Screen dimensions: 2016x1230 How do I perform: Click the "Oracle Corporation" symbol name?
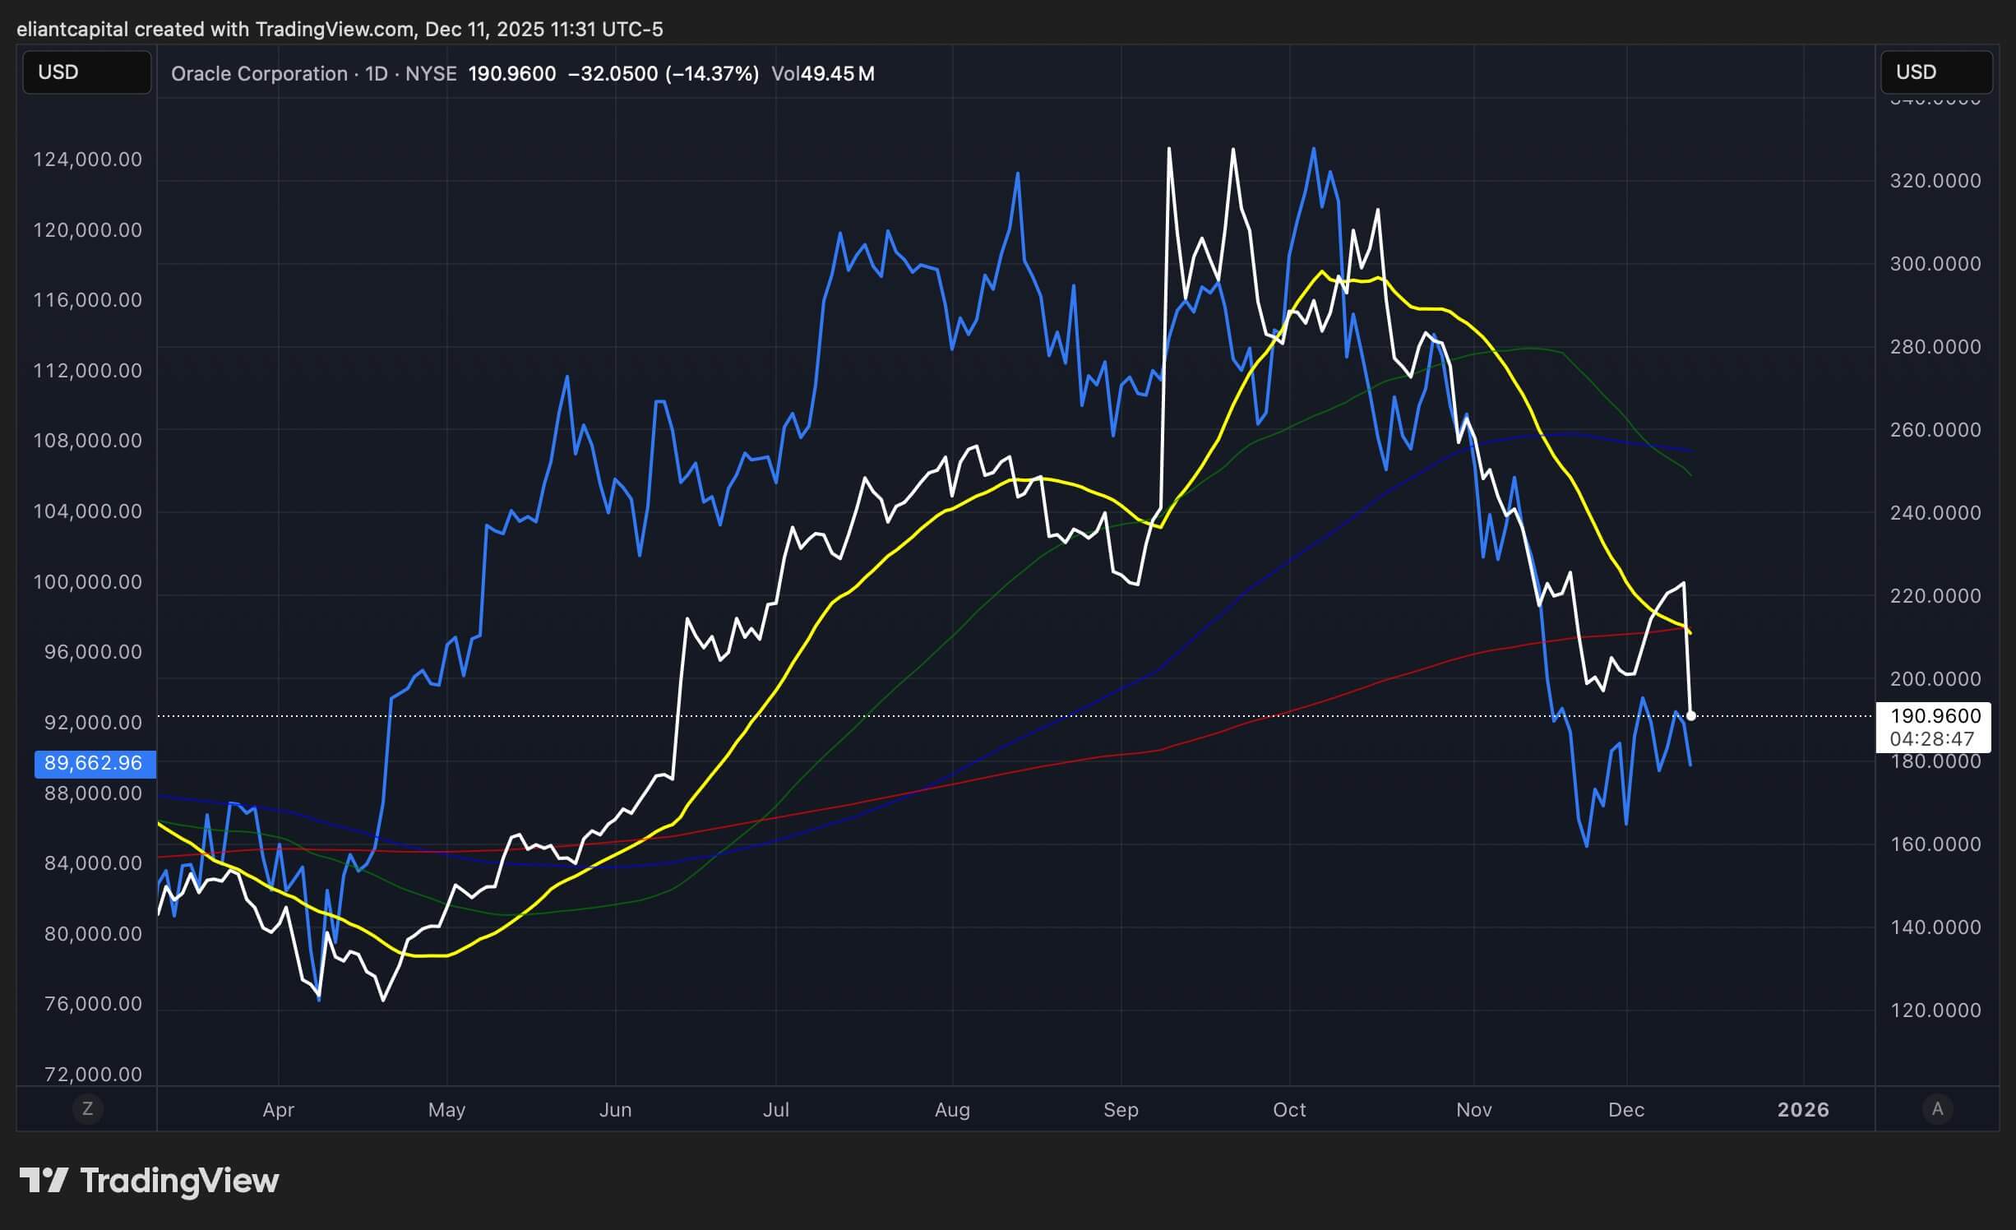coord(258,73)
